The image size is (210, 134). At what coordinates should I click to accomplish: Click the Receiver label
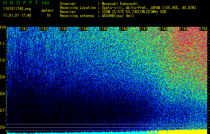point(68,12)
